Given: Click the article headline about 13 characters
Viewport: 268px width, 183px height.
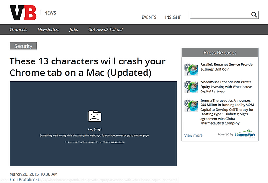Looking at the screenshot, I should [x=87, y=67].
